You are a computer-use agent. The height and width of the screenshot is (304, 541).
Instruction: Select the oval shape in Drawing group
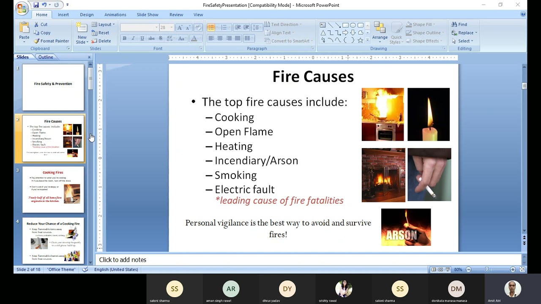352,25
